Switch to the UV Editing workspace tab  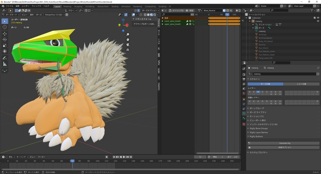click(x=90, y=6)
